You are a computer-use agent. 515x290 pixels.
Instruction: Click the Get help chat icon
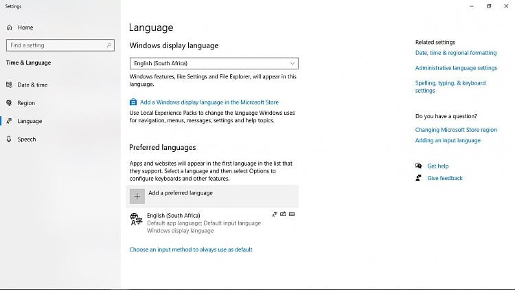418,166
